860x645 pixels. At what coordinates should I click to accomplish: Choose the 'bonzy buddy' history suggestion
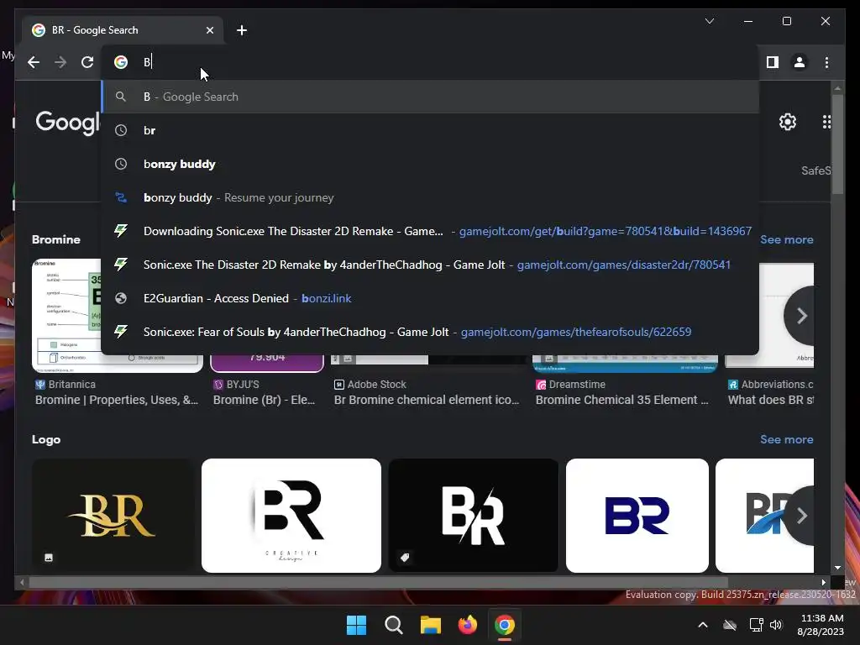coord(430,164)
